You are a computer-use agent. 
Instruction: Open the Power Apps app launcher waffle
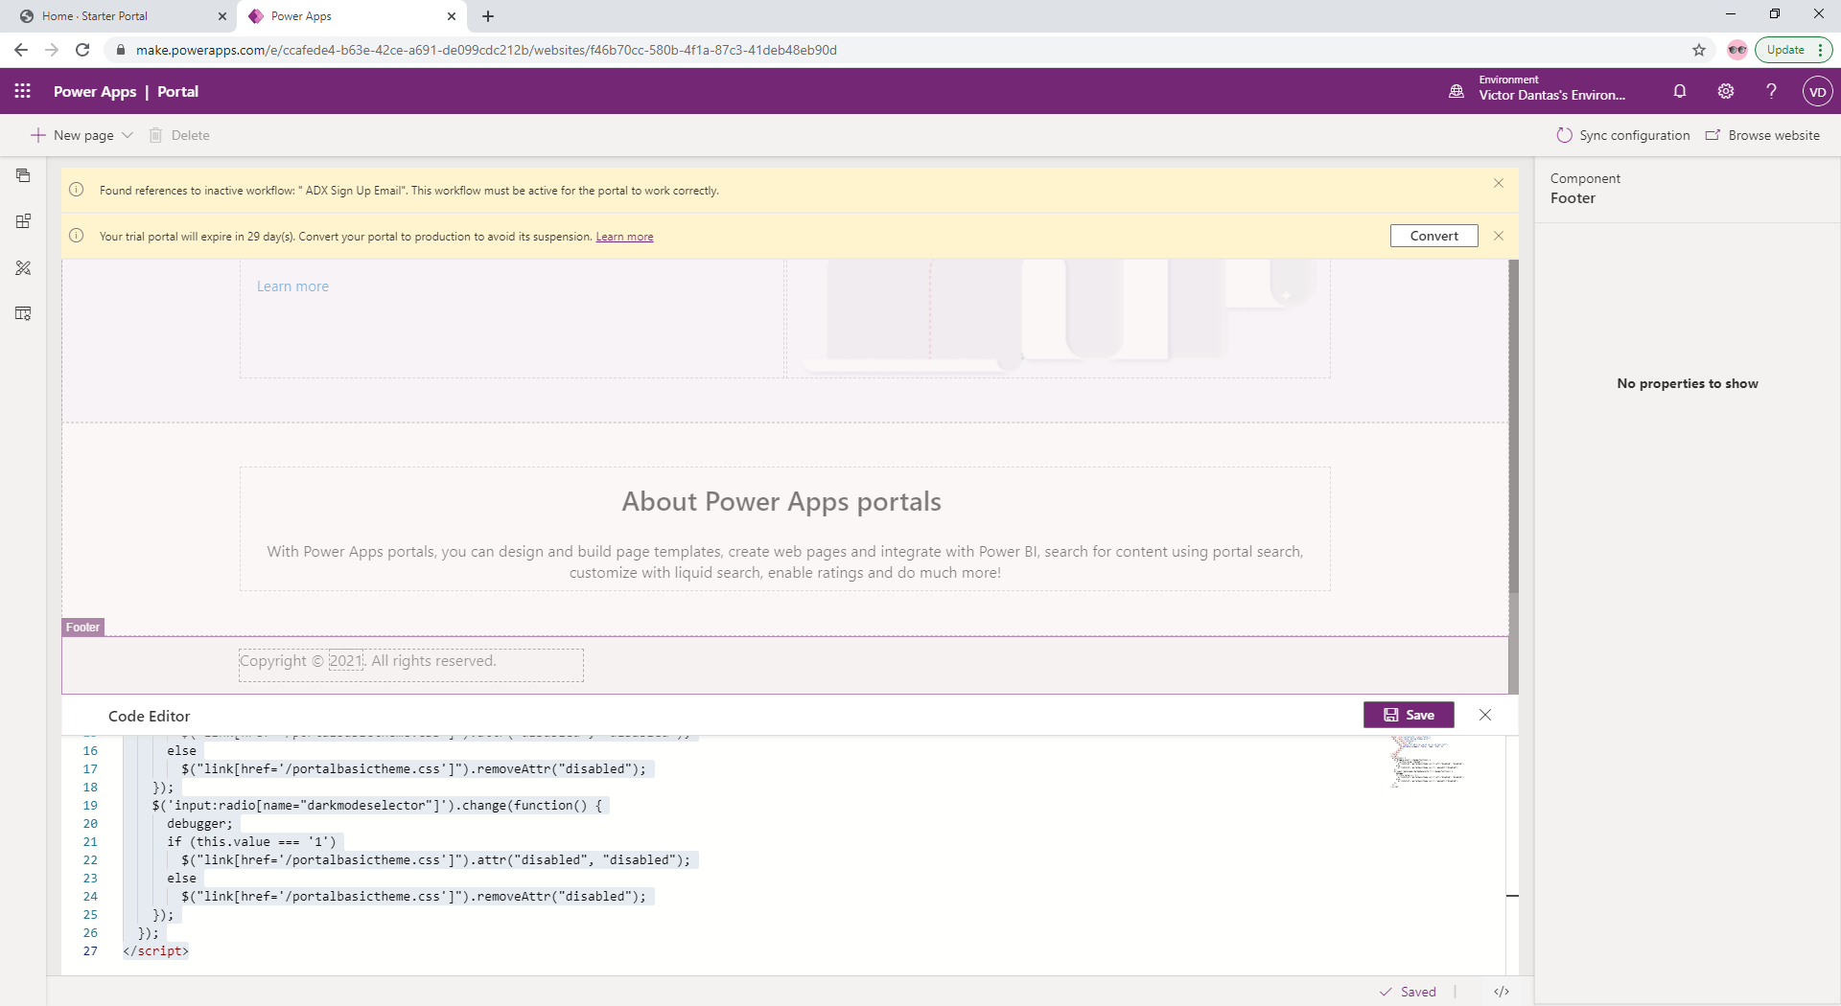click(23, 91)
